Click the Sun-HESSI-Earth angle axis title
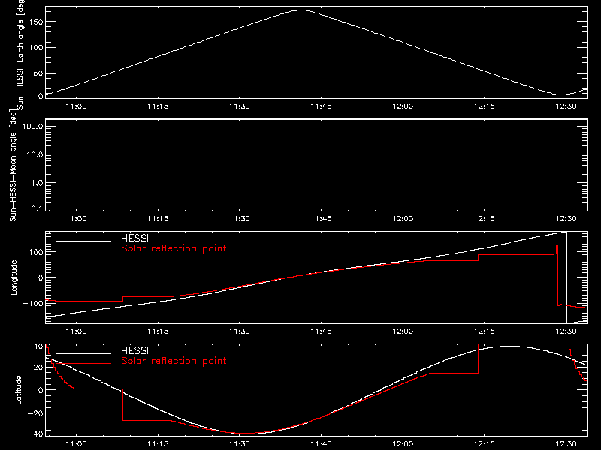The image size is (601, 450). click(x=20, y=55)
